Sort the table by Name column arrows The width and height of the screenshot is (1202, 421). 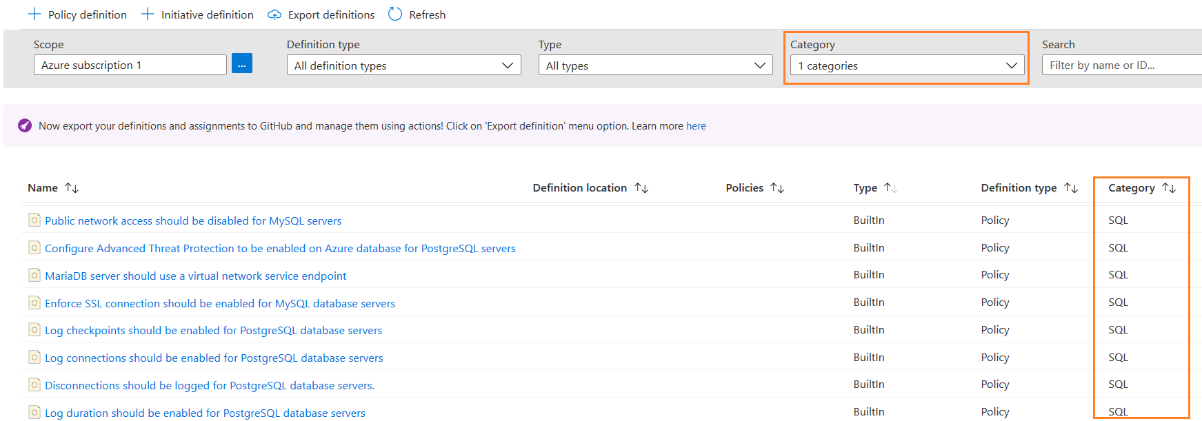[72, 187]
